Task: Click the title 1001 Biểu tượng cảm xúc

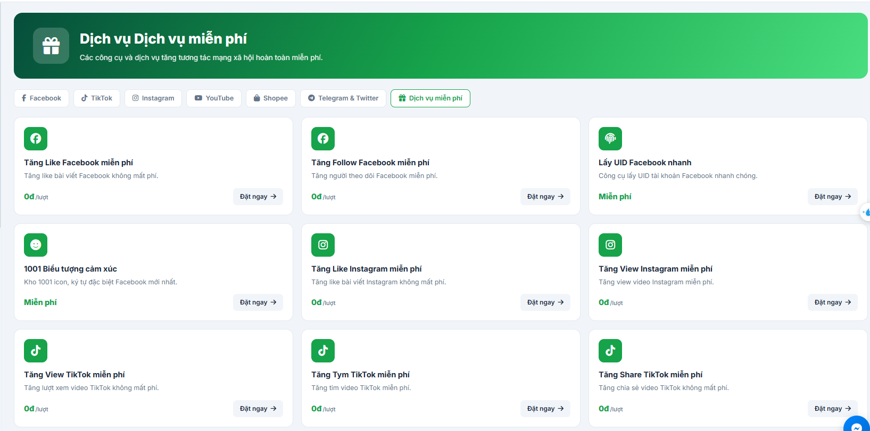Action: click(70, 269)
